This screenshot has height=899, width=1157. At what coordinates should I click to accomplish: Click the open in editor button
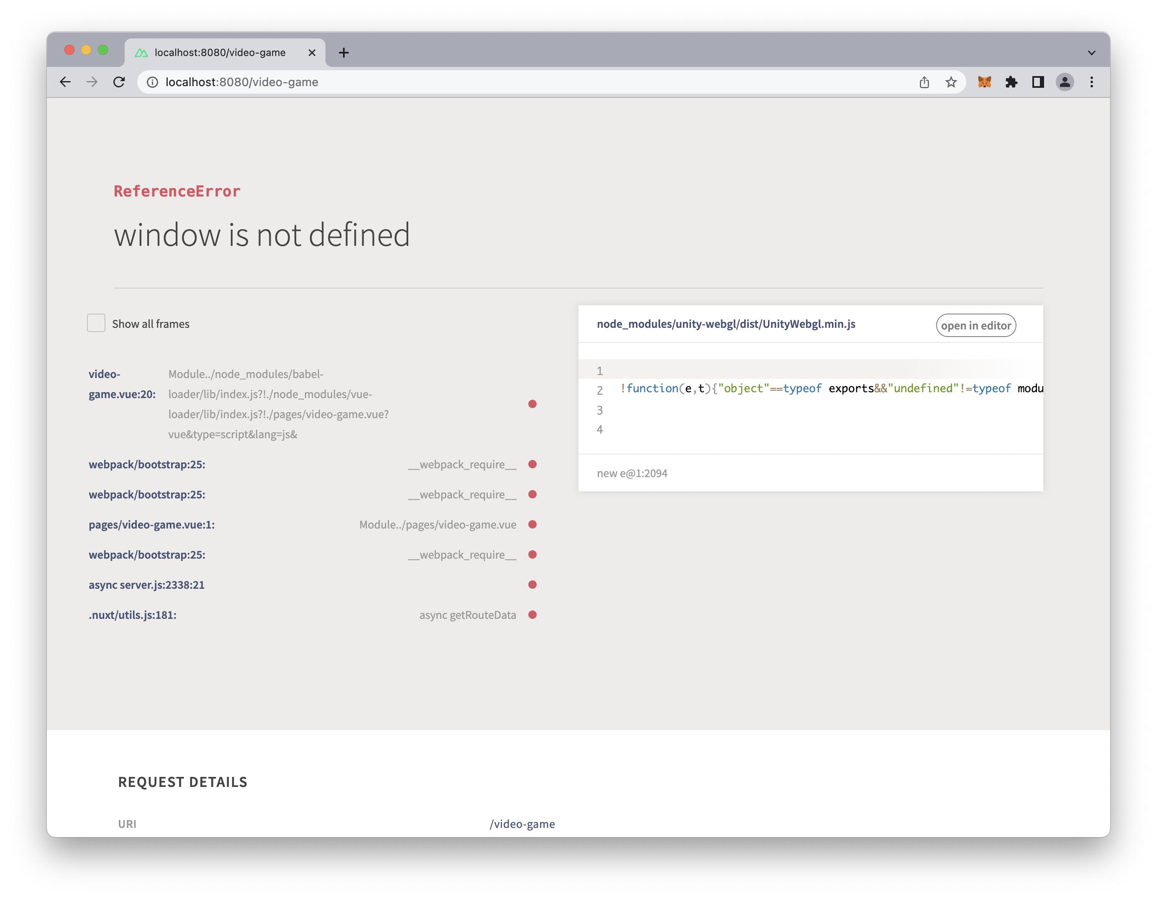(976, 326)
